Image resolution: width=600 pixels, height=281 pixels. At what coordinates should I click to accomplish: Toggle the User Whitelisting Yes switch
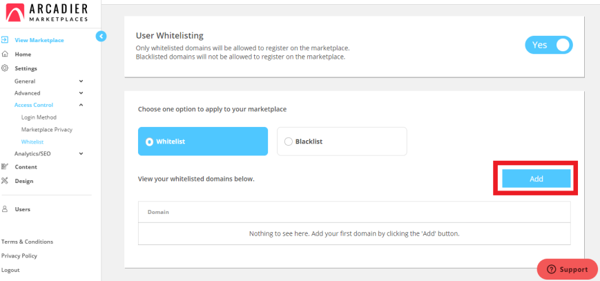(x=549, y=45)
